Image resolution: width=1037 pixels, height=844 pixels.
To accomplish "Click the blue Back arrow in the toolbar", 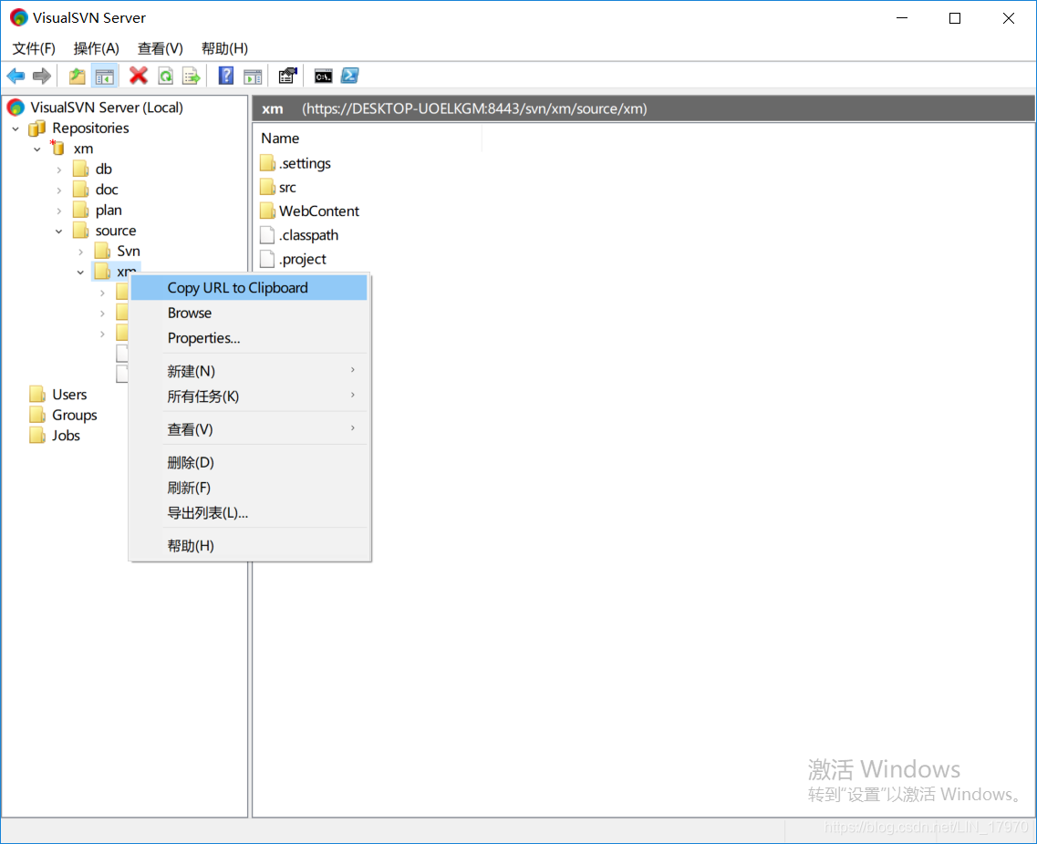I will coord(16,76).
